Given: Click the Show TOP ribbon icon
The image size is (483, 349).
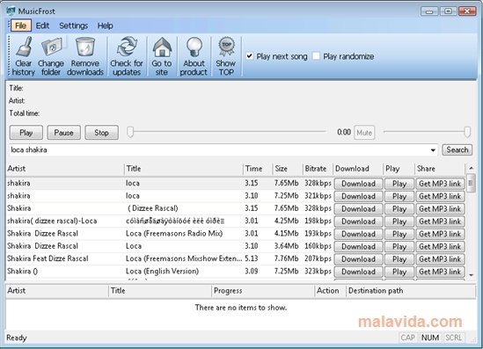Looking at the screenshot, I should point(226,56).
